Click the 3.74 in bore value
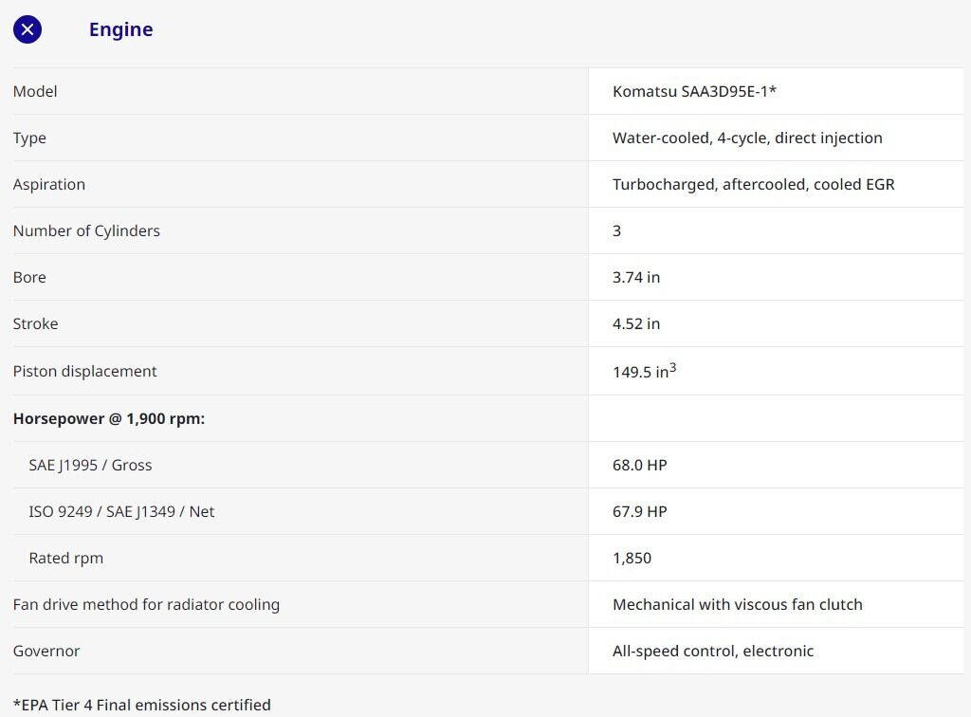Screen dimensions: 971x717 (636, 277)
